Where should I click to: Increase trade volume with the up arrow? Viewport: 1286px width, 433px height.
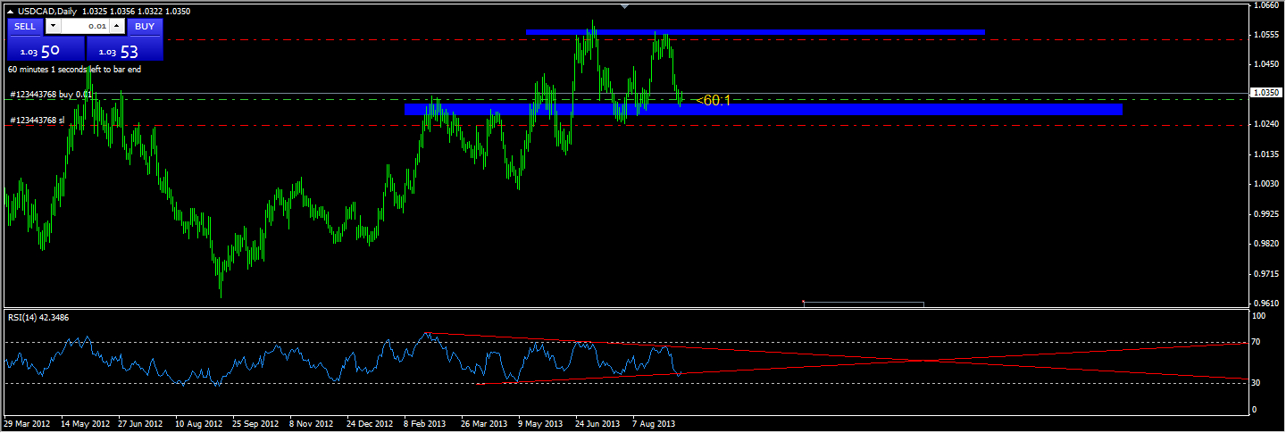116,27
